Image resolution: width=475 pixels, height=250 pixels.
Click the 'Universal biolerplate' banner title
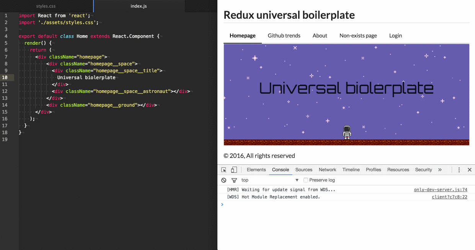(346, 88)
